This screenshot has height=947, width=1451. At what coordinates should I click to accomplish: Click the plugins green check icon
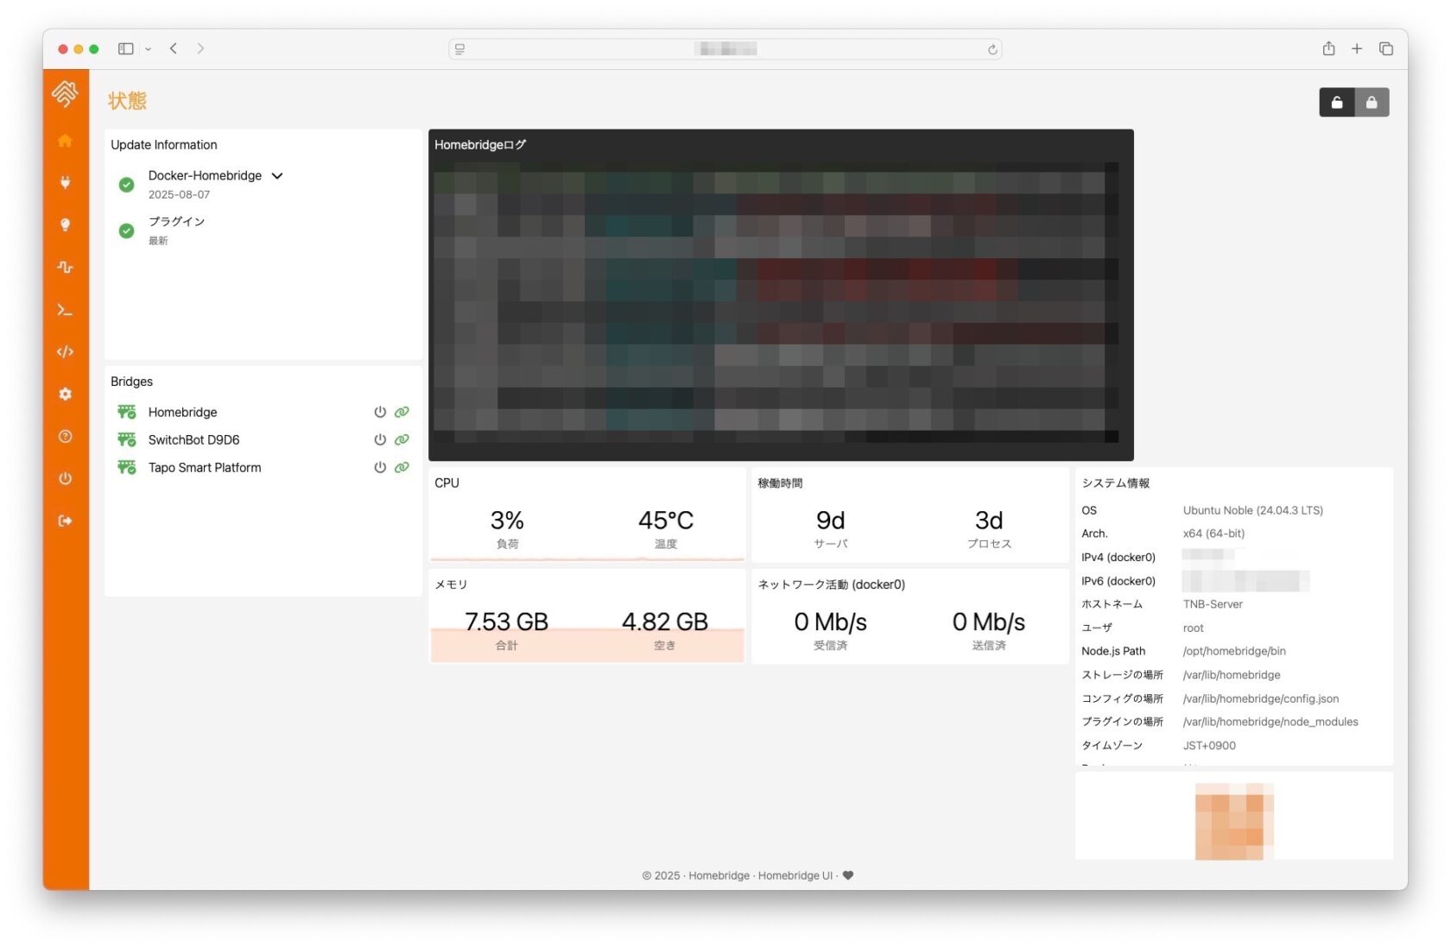126,231
